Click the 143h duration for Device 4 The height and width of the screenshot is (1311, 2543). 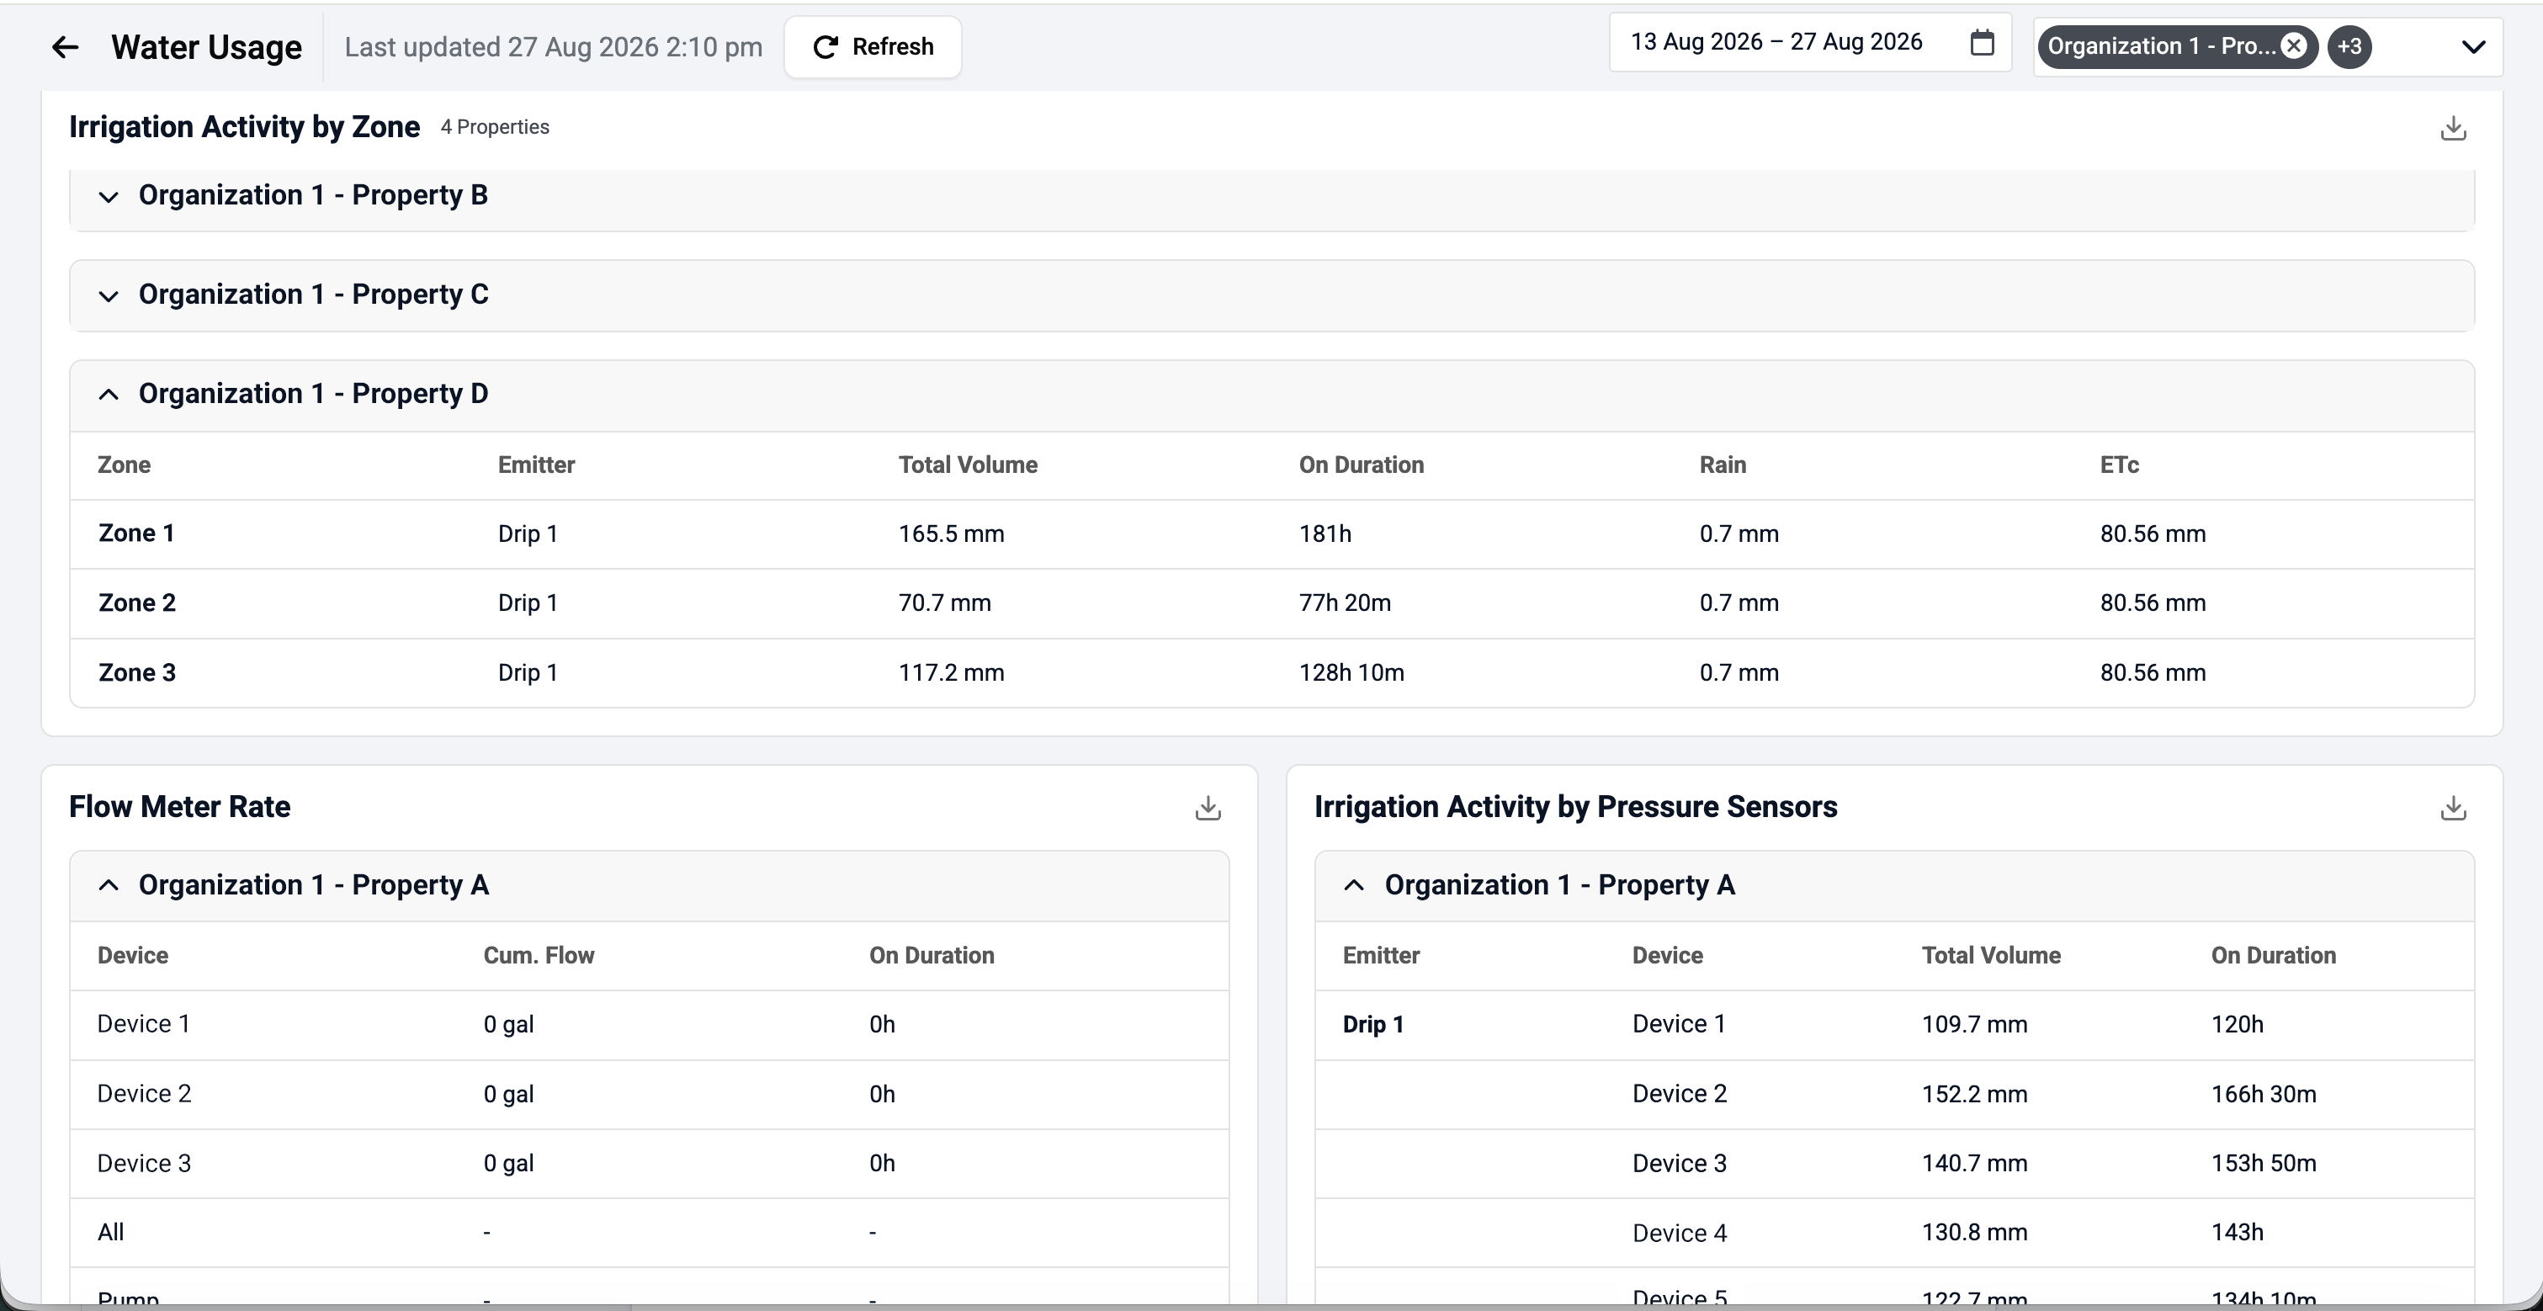2237,1233
